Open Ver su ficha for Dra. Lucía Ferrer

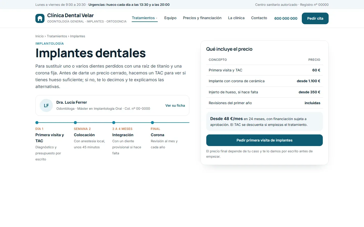175,105
